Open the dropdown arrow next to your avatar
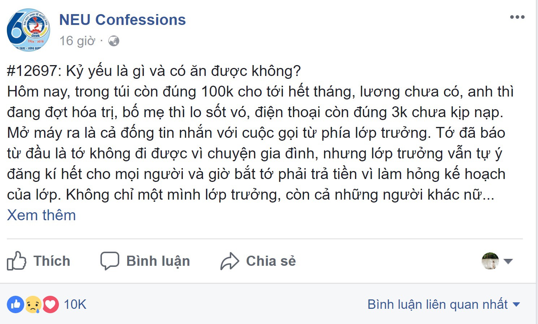This screenshot has width=538, height=324. point(509,260)
